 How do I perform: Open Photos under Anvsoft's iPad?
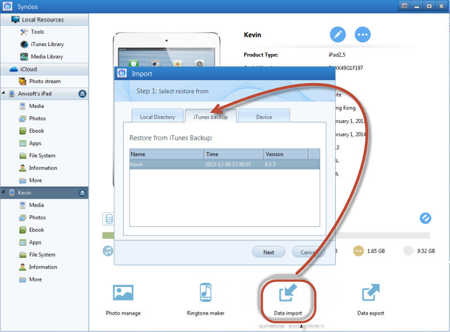[33, 119]
